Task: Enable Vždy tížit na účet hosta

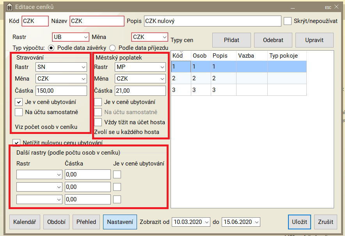Action: pos(98,122)
